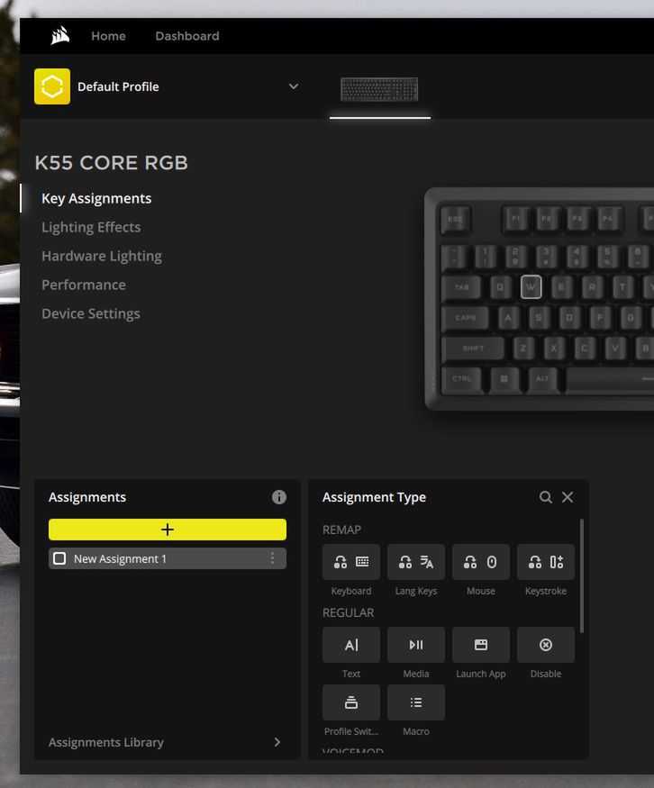Select the F1 key on keyboard preview

point(516,219)
